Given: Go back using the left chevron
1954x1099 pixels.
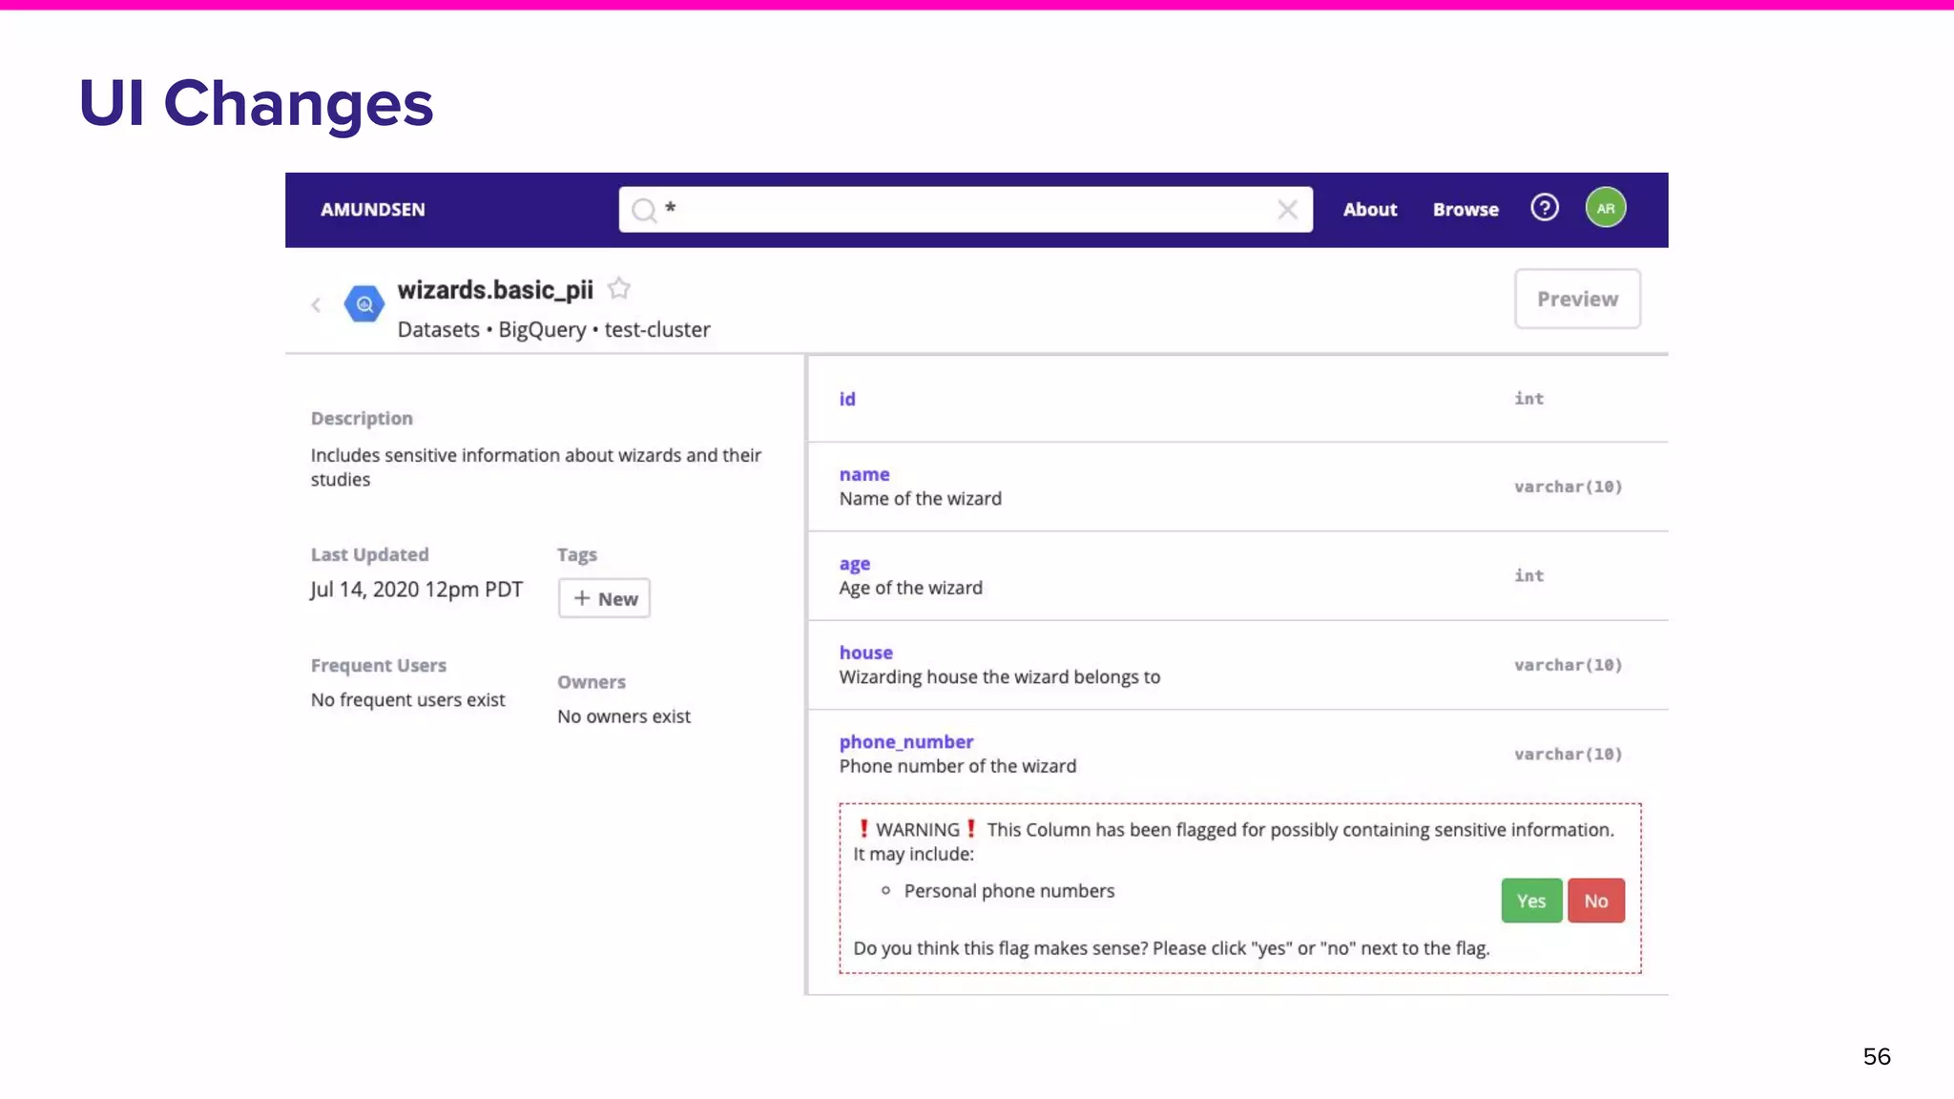Looking at the screenshot, I should [317, 305].
